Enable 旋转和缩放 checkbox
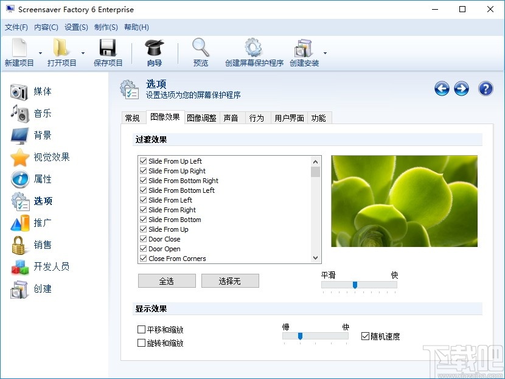The height and width of the screenshot is (379, 505). pyautogui.click(x=141, y=343)
